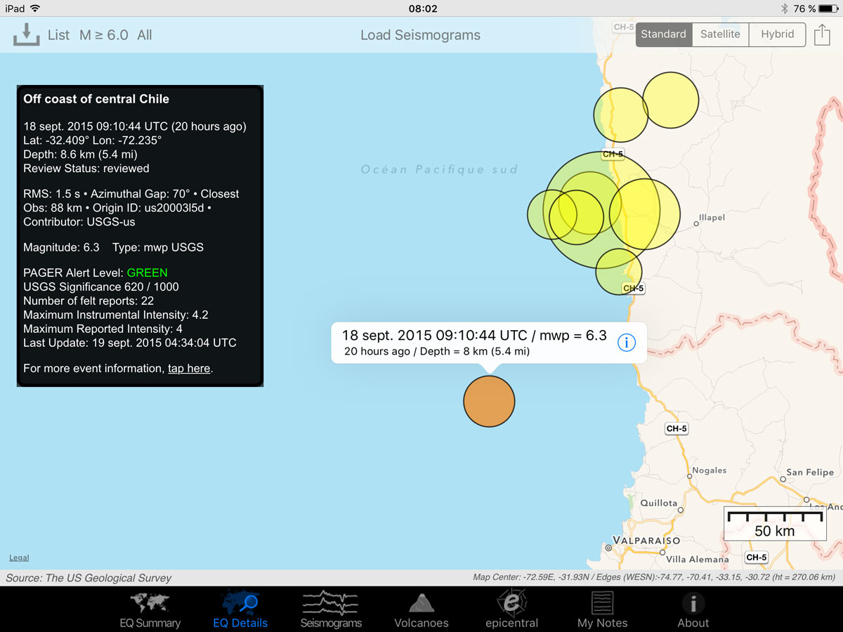Image resolution: width=843 pixels, height=632 pixels.
Task: Switch map to Satellite view
Action: (x=720, y=34)
